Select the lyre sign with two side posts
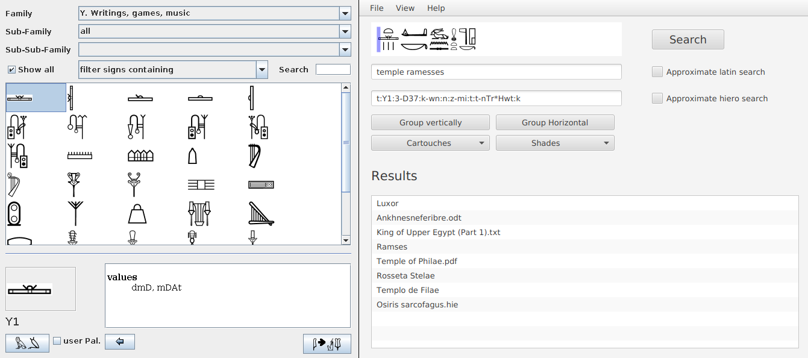The width and height of the screenshot is (808, 358). pyautogui.click(x=199, y=213)
